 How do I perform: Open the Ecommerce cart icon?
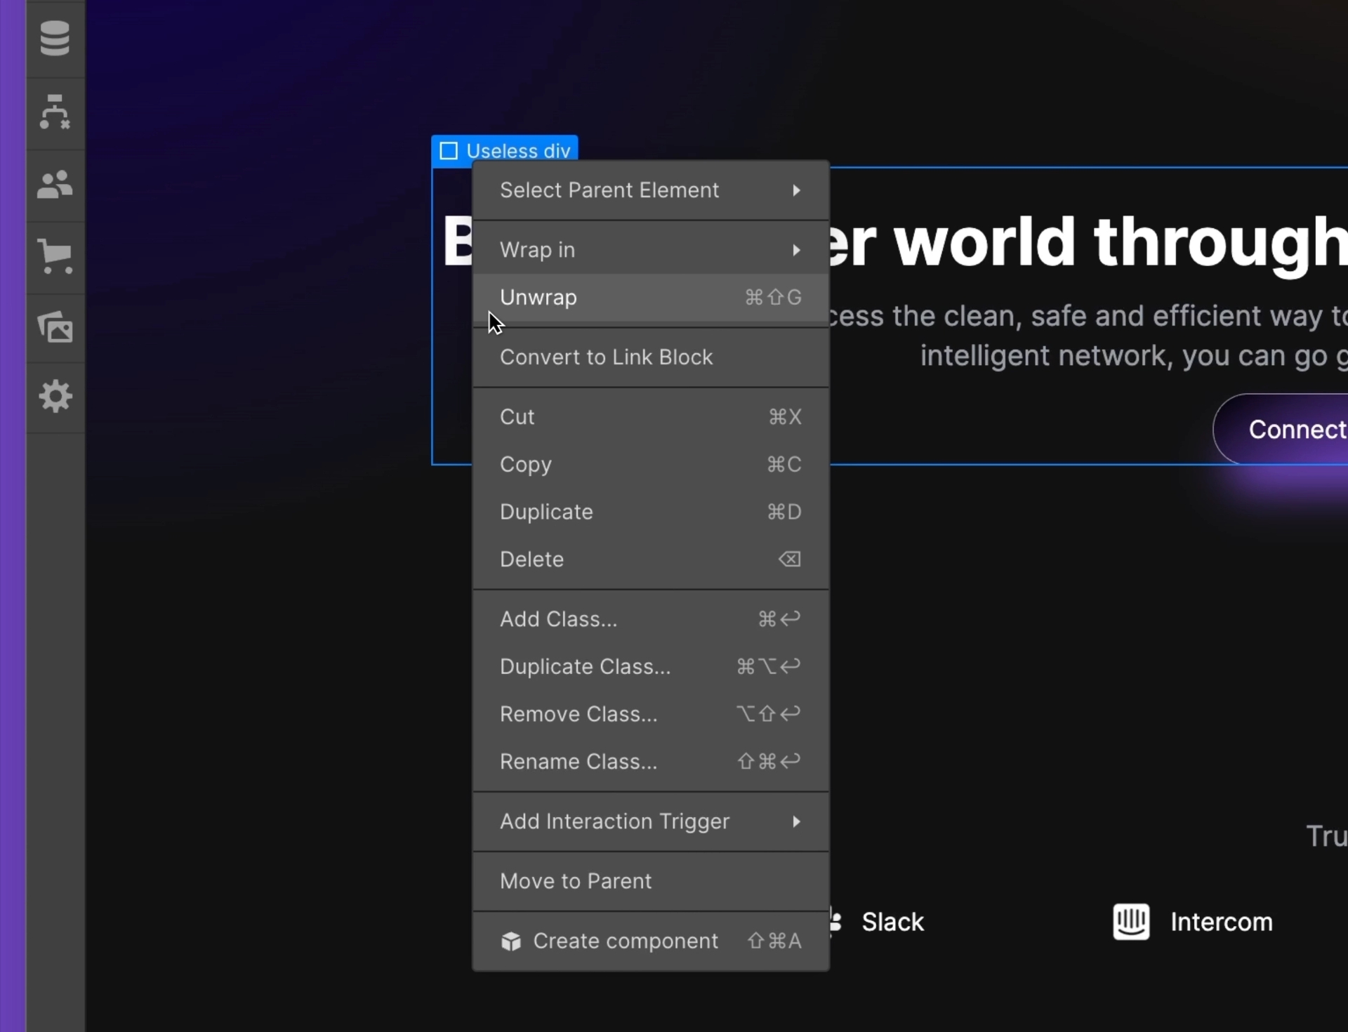[55, 257]
